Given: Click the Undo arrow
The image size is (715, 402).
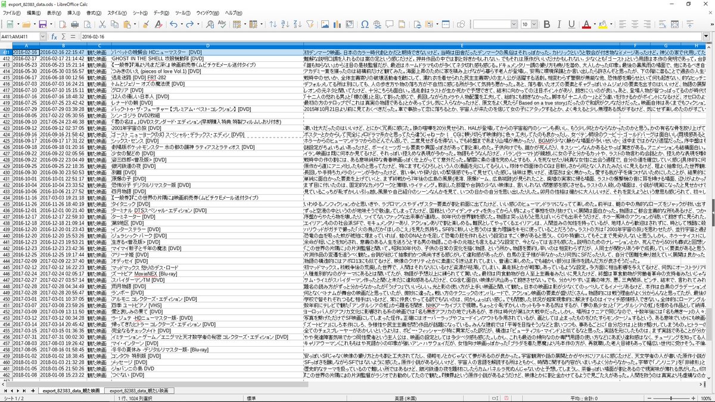Looking at the screenshot, I should click(x=173, y=24).
